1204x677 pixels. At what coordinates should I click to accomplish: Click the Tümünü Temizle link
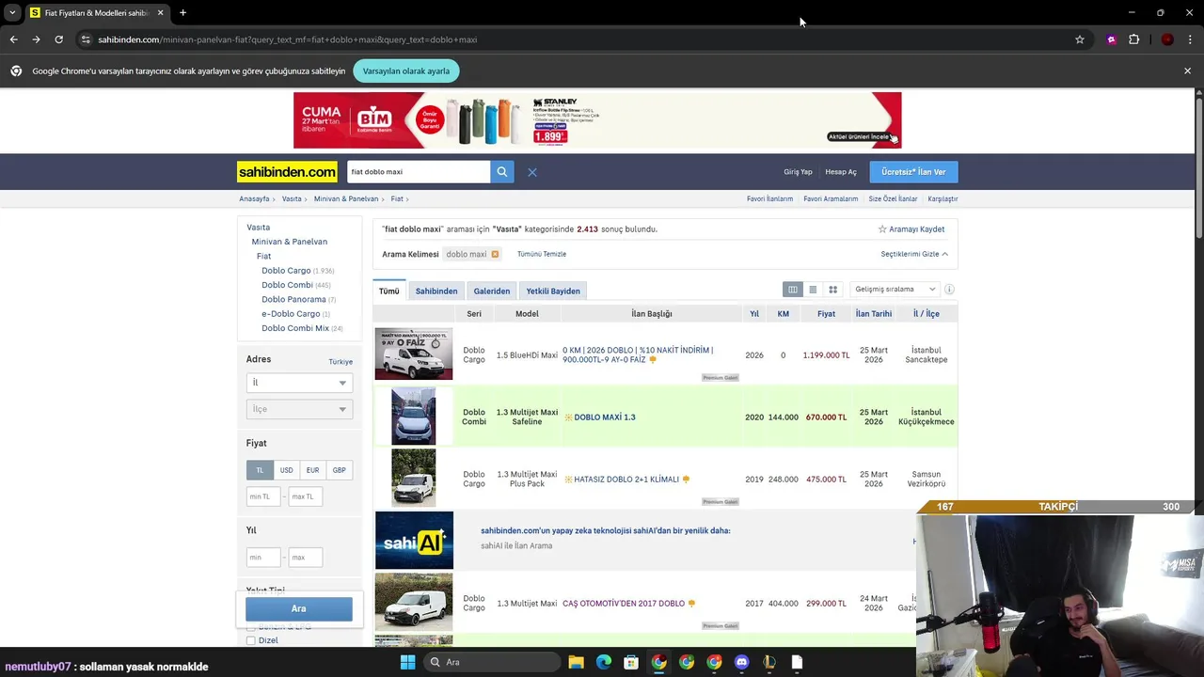tap(542, 254)
